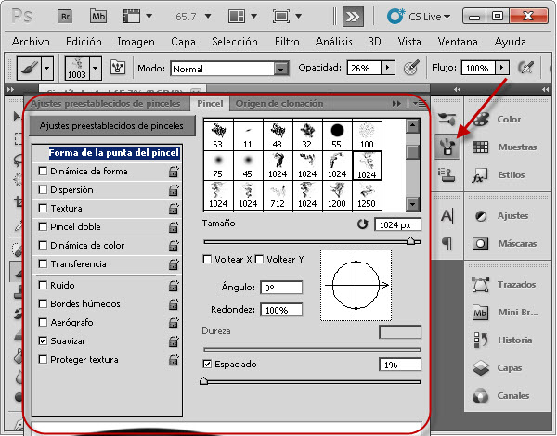This screenshot has height=436, width=557.
Task: Open the Selección menu
Action: point(235,42)
